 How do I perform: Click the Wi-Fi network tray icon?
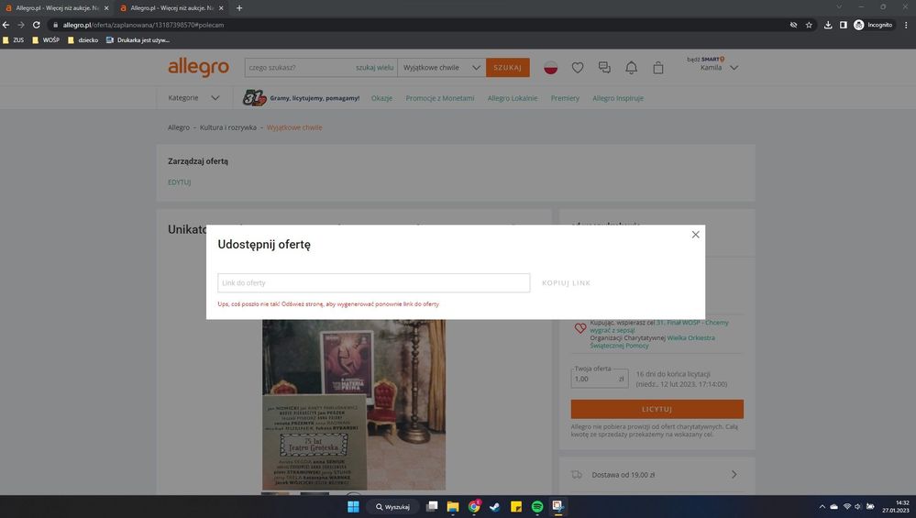click(x=846, y=506)
